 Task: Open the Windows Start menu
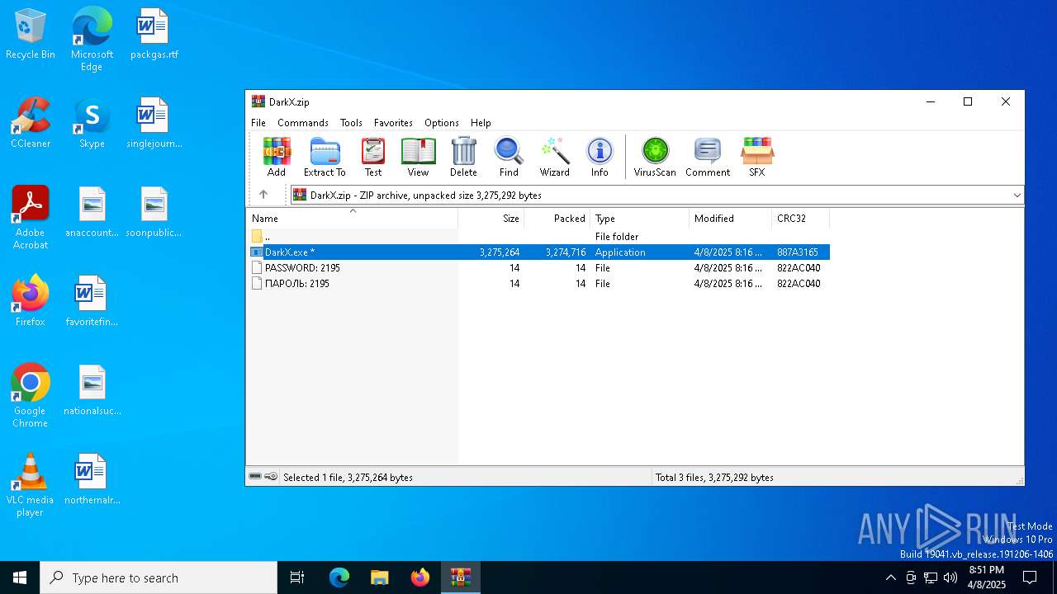point(20,577)
